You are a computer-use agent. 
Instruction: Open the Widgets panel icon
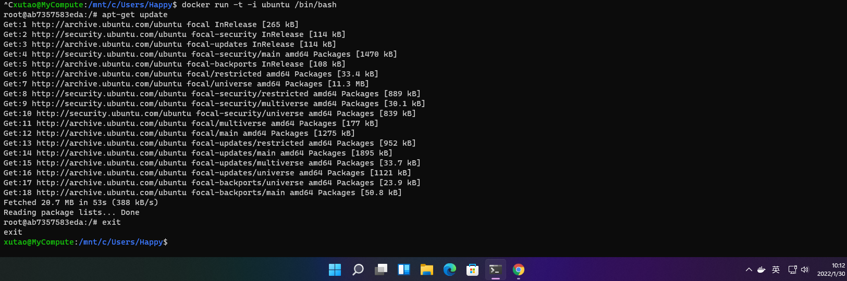[404, 270]
